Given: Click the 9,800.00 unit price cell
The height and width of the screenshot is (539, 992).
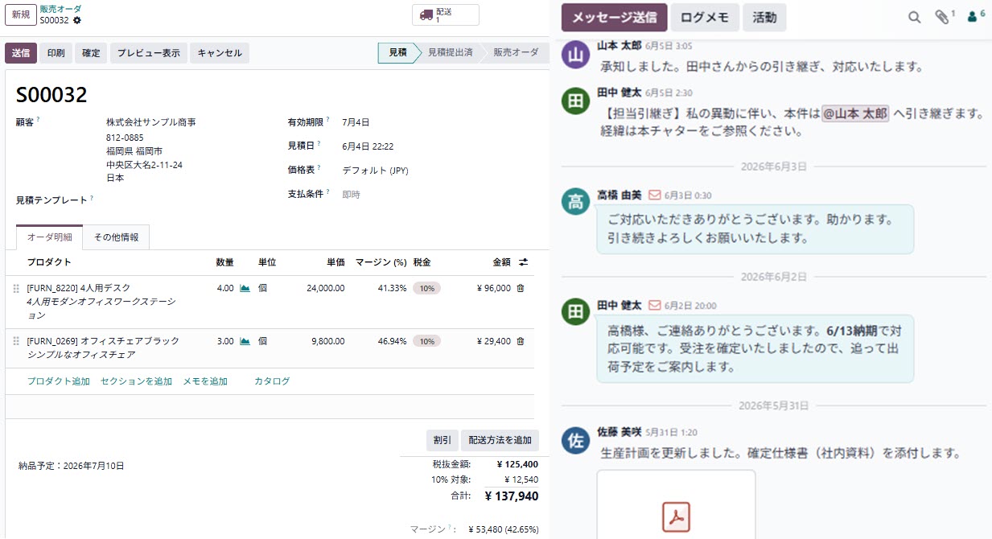Looking at the screenshot, I should coord(328,341).
